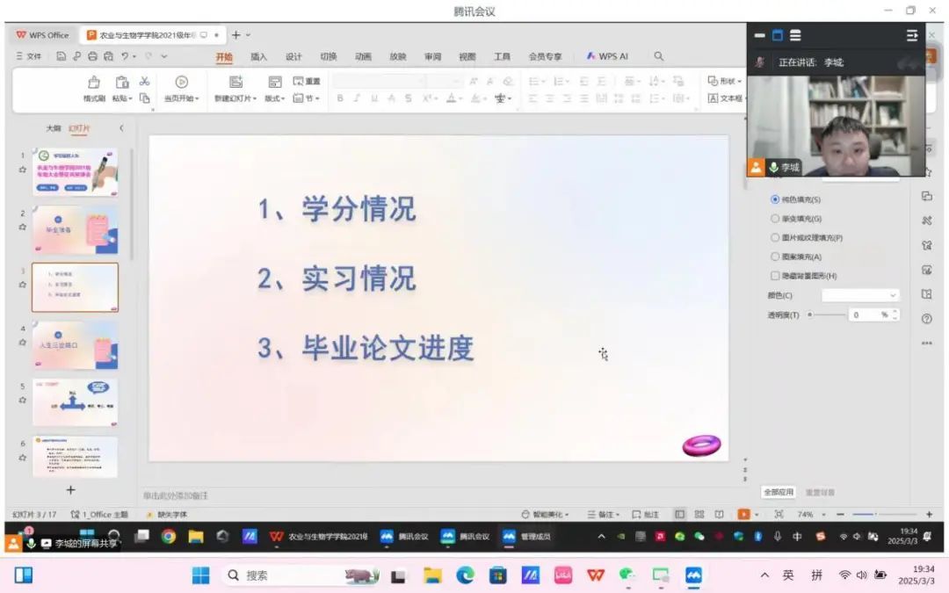
Task: Select 图案填充 pattern fill option
Action: [774, 257]
